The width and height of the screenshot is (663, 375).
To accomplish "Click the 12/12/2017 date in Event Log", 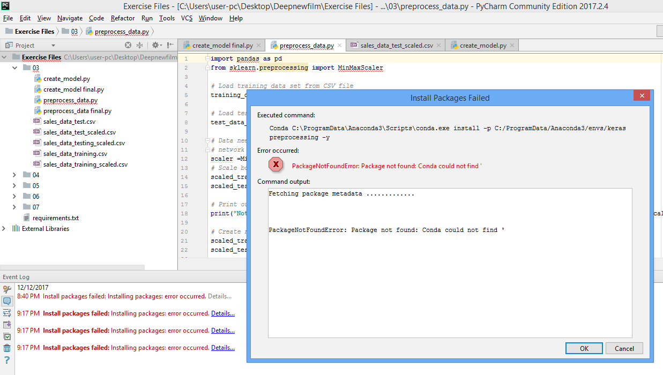I will click(x=33, y=288).
